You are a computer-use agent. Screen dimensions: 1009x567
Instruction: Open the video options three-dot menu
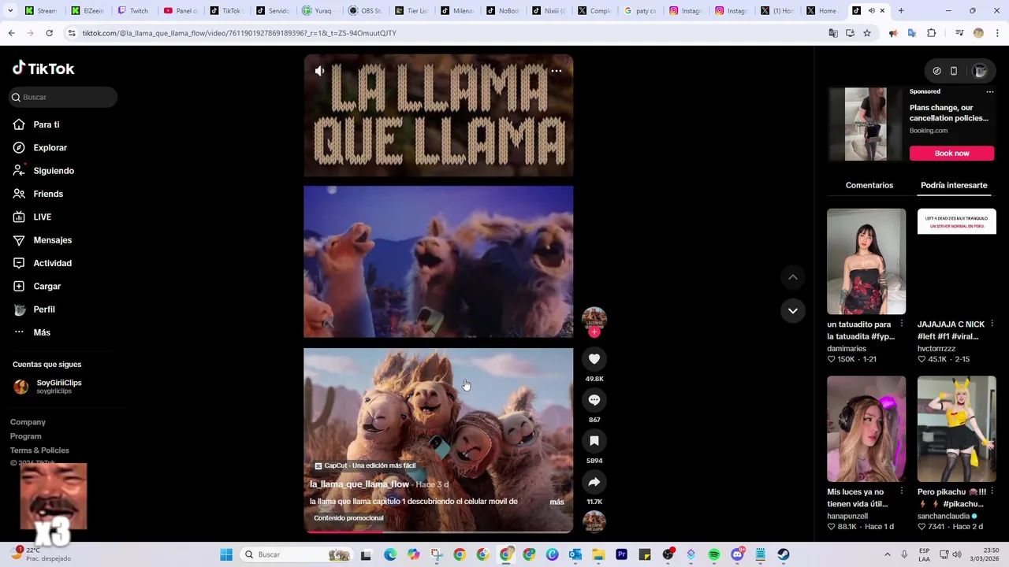click(x=557, y=71)
